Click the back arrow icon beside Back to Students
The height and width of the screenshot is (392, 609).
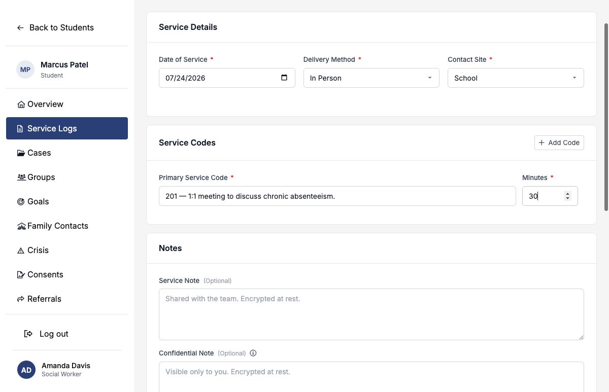coord(20,28)
